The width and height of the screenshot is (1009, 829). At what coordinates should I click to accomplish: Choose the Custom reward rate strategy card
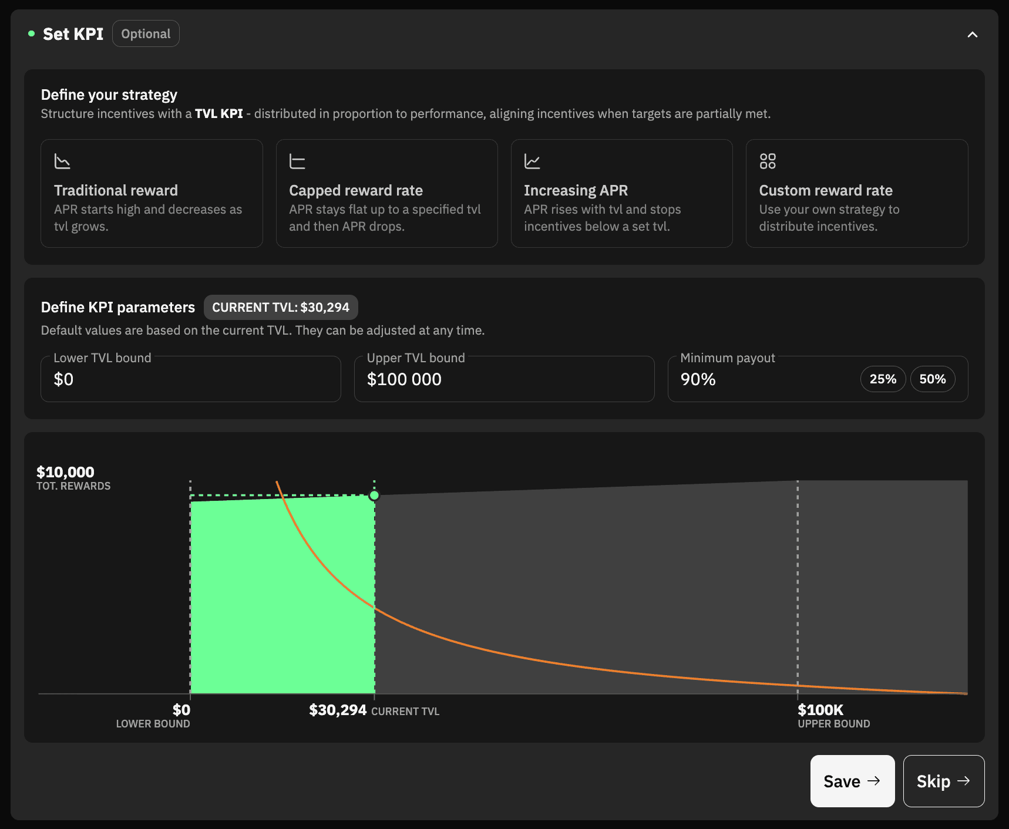point(857,193)
